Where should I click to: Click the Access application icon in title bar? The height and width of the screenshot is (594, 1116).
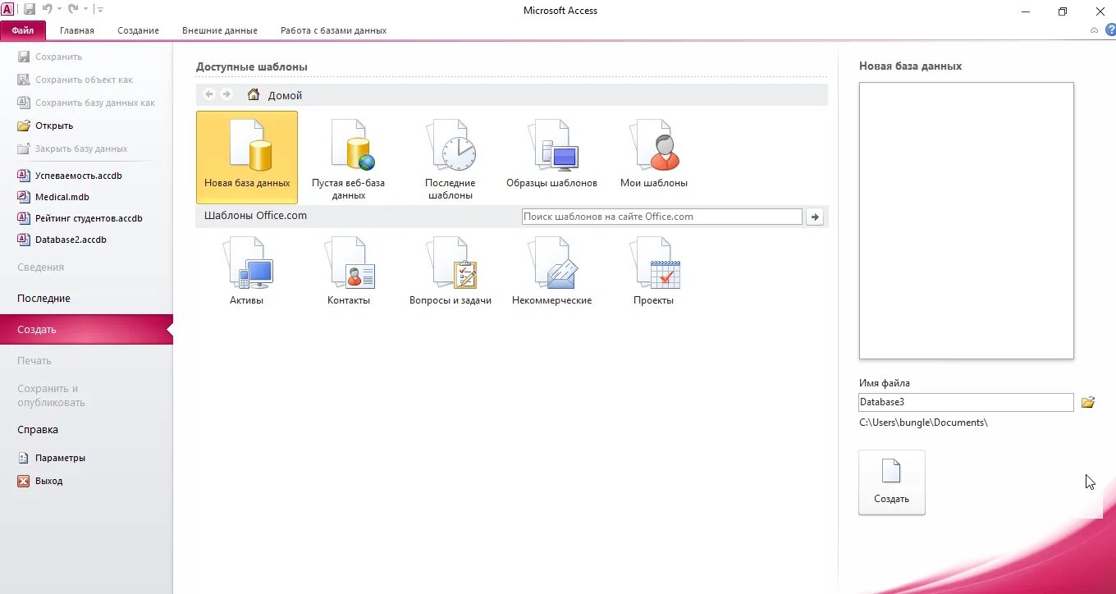pos(7,9)
